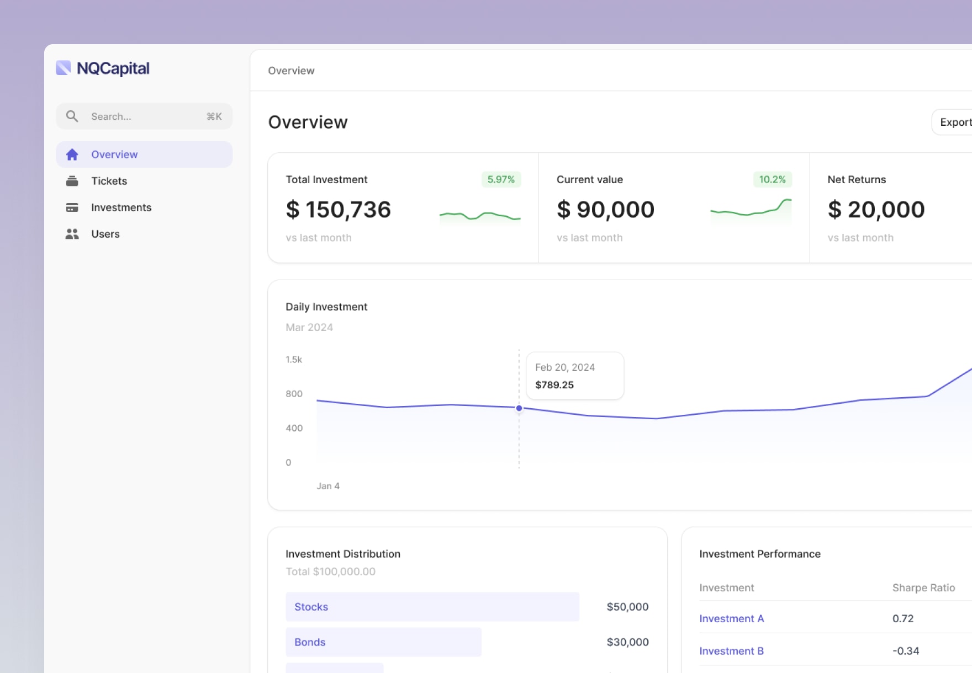Click the chart data point marker
This screenshot has height=673, width=972.
[519, 408]
